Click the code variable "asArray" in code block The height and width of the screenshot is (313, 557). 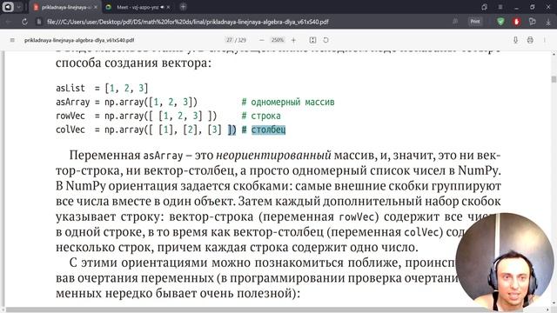(73, 103)
